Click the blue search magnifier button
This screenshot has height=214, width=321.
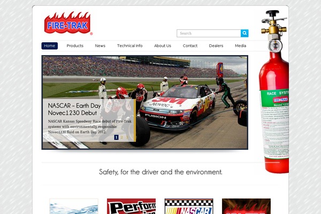point(244,33)
